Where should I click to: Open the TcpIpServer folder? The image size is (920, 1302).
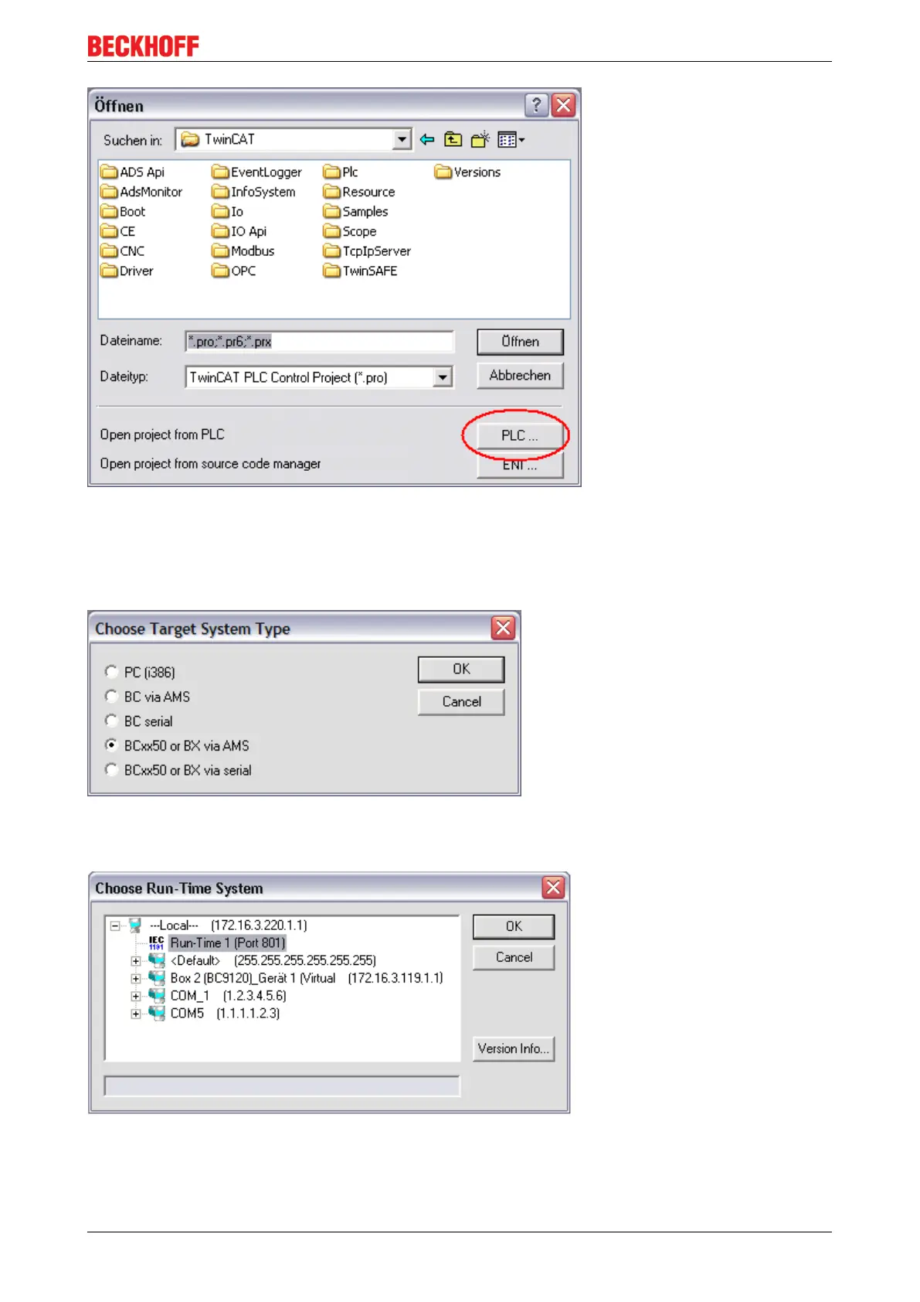click(x=367, y=251)
